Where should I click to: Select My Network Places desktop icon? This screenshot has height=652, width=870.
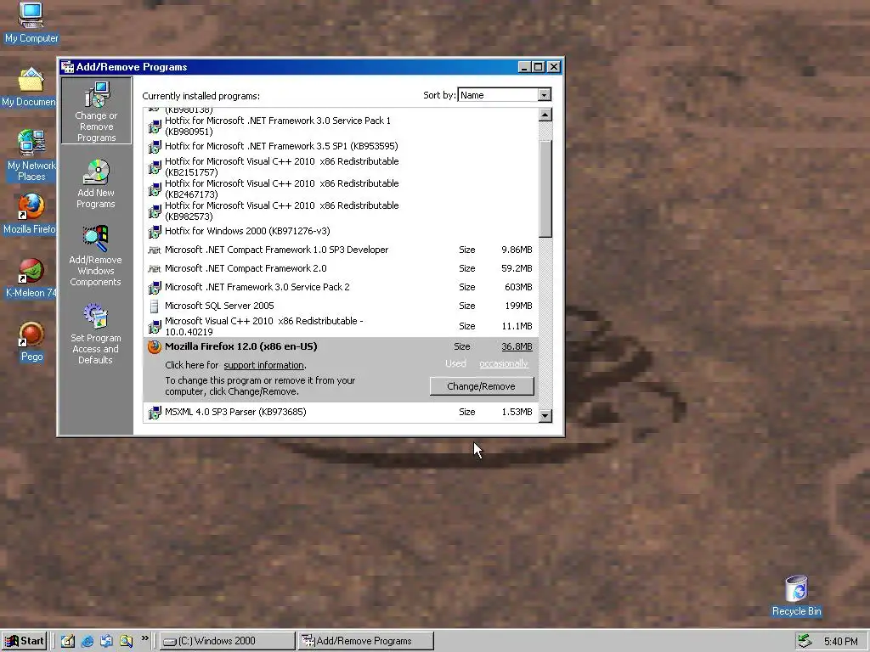(31, 155)
